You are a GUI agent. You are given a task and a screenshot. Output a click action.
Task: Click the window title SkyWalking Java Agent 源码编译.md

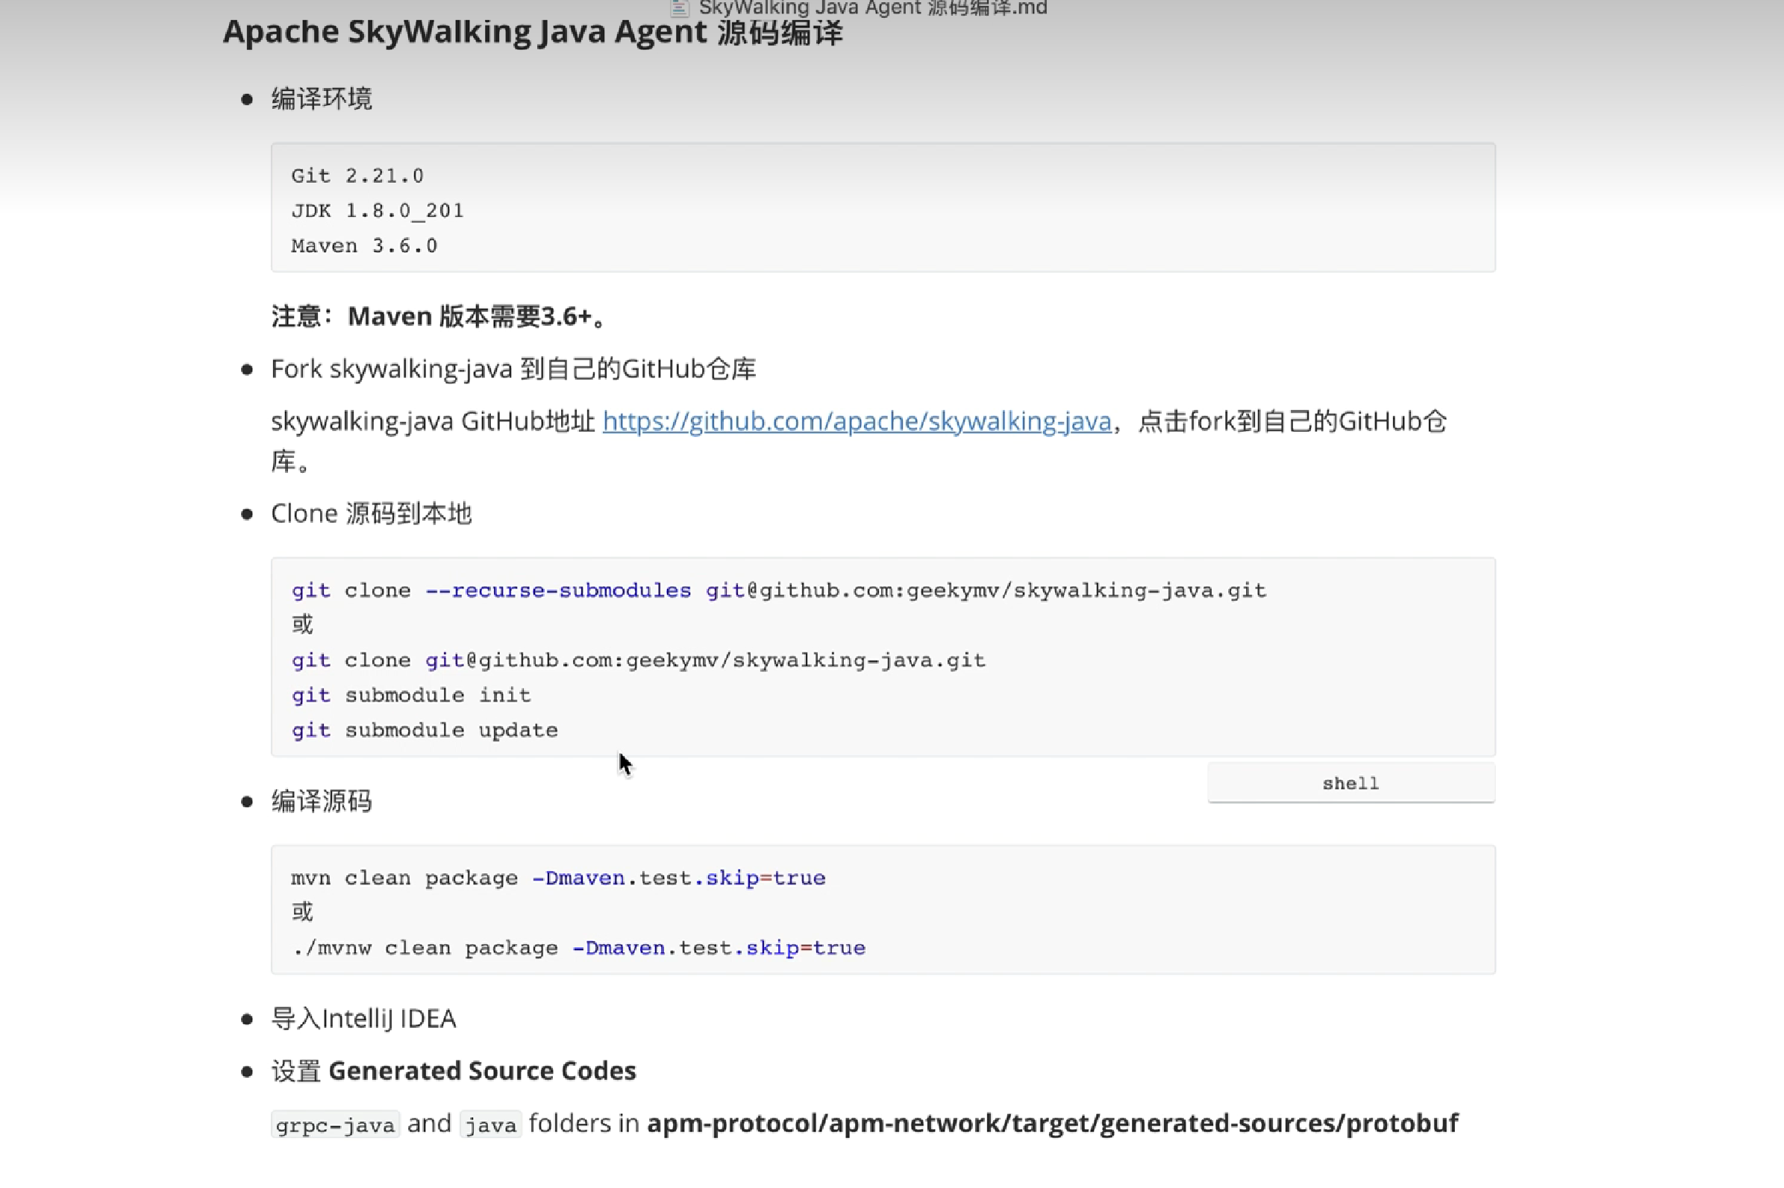[x=872, y=8]
